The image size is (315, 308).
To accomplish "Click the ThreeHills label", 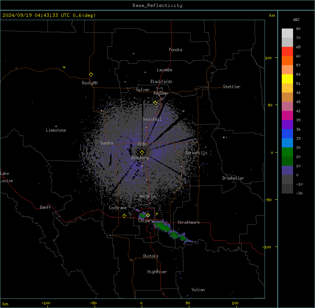I will (x=196, y=153).
